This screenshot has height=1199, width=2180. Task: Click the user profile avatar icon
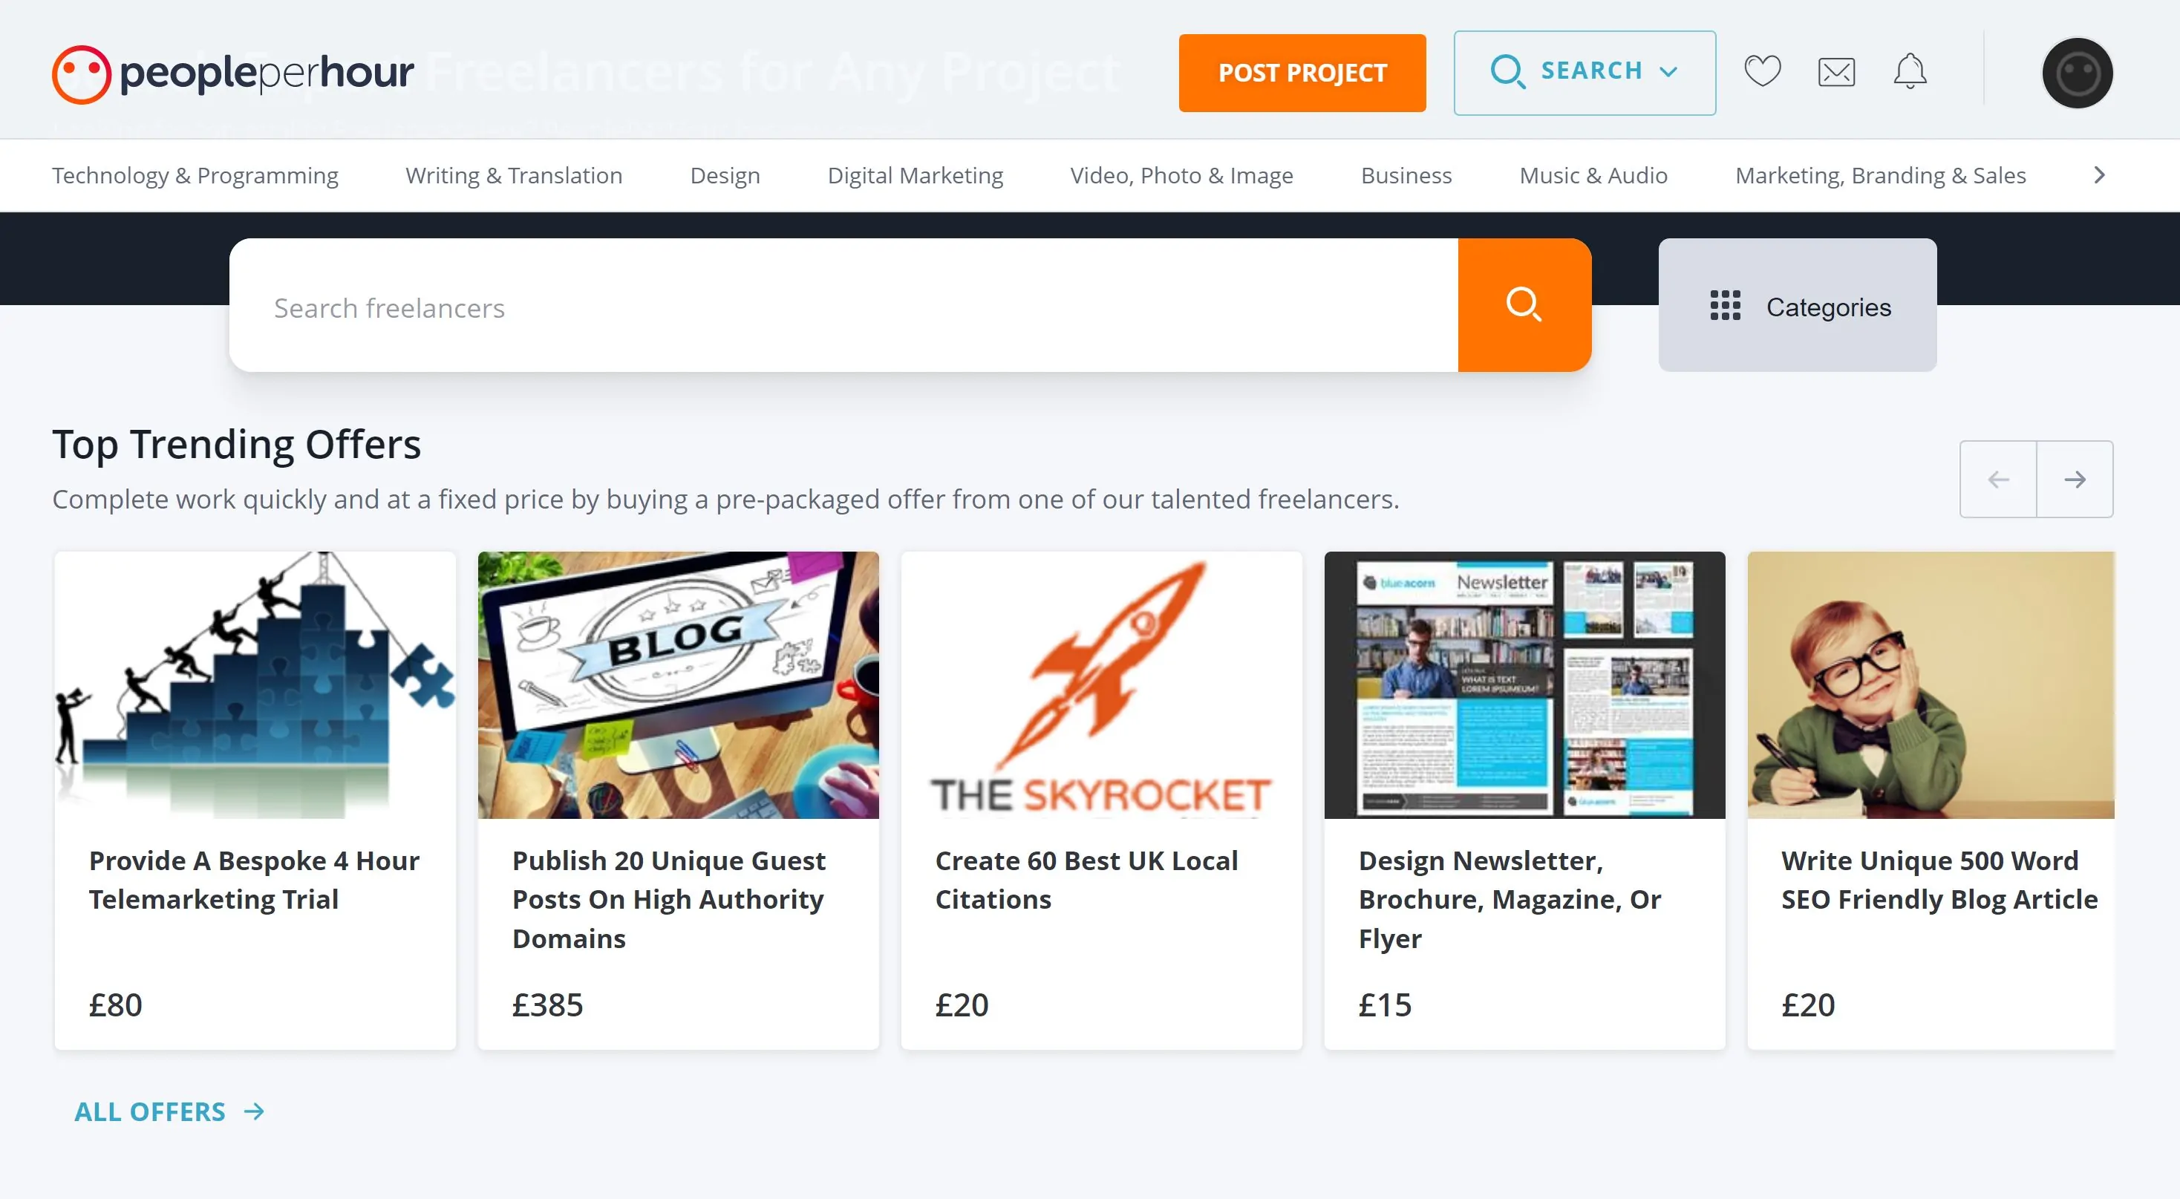click(x=2075, y=71)
